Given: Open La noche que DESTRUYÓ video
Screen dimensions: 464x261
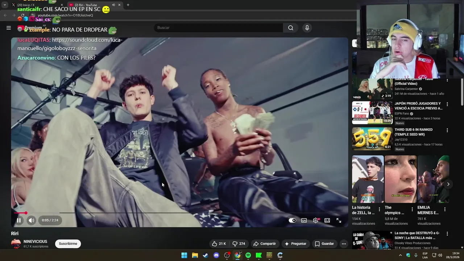Looking at the screenshot, I should [372, 240].
